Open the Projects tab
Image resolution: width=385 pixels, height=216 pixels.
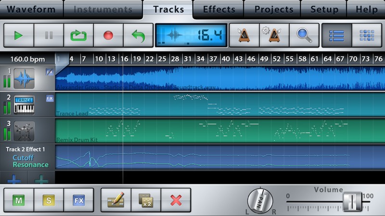point(273,9)
